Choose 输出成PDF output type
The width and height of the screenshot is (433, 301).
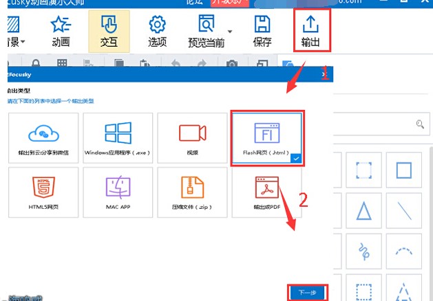[x=267, y=192]
